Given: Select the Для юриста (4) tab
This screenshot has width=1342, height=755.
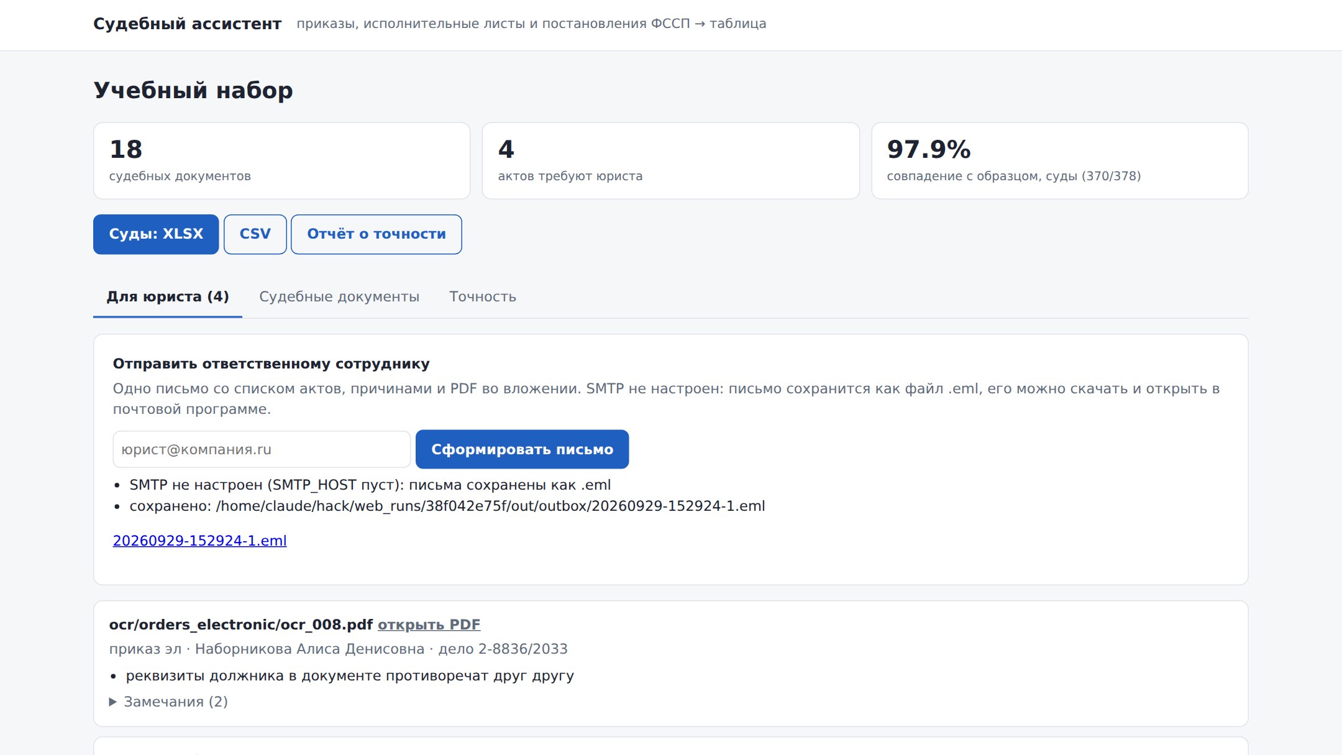Looking at the screenshot, I should click(x=168, y=297).
